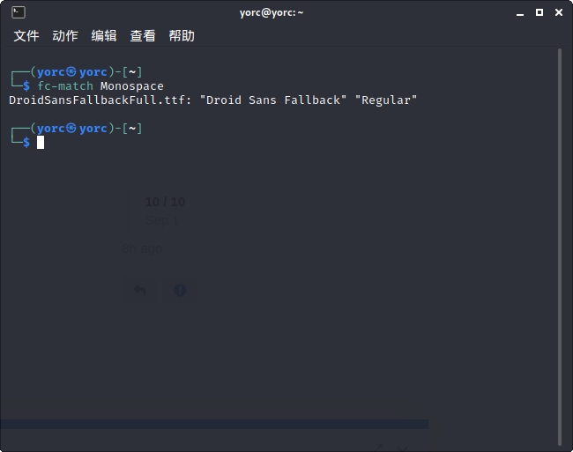Open the 编辑 menu
Screen dimensions: 573x452
104,36
